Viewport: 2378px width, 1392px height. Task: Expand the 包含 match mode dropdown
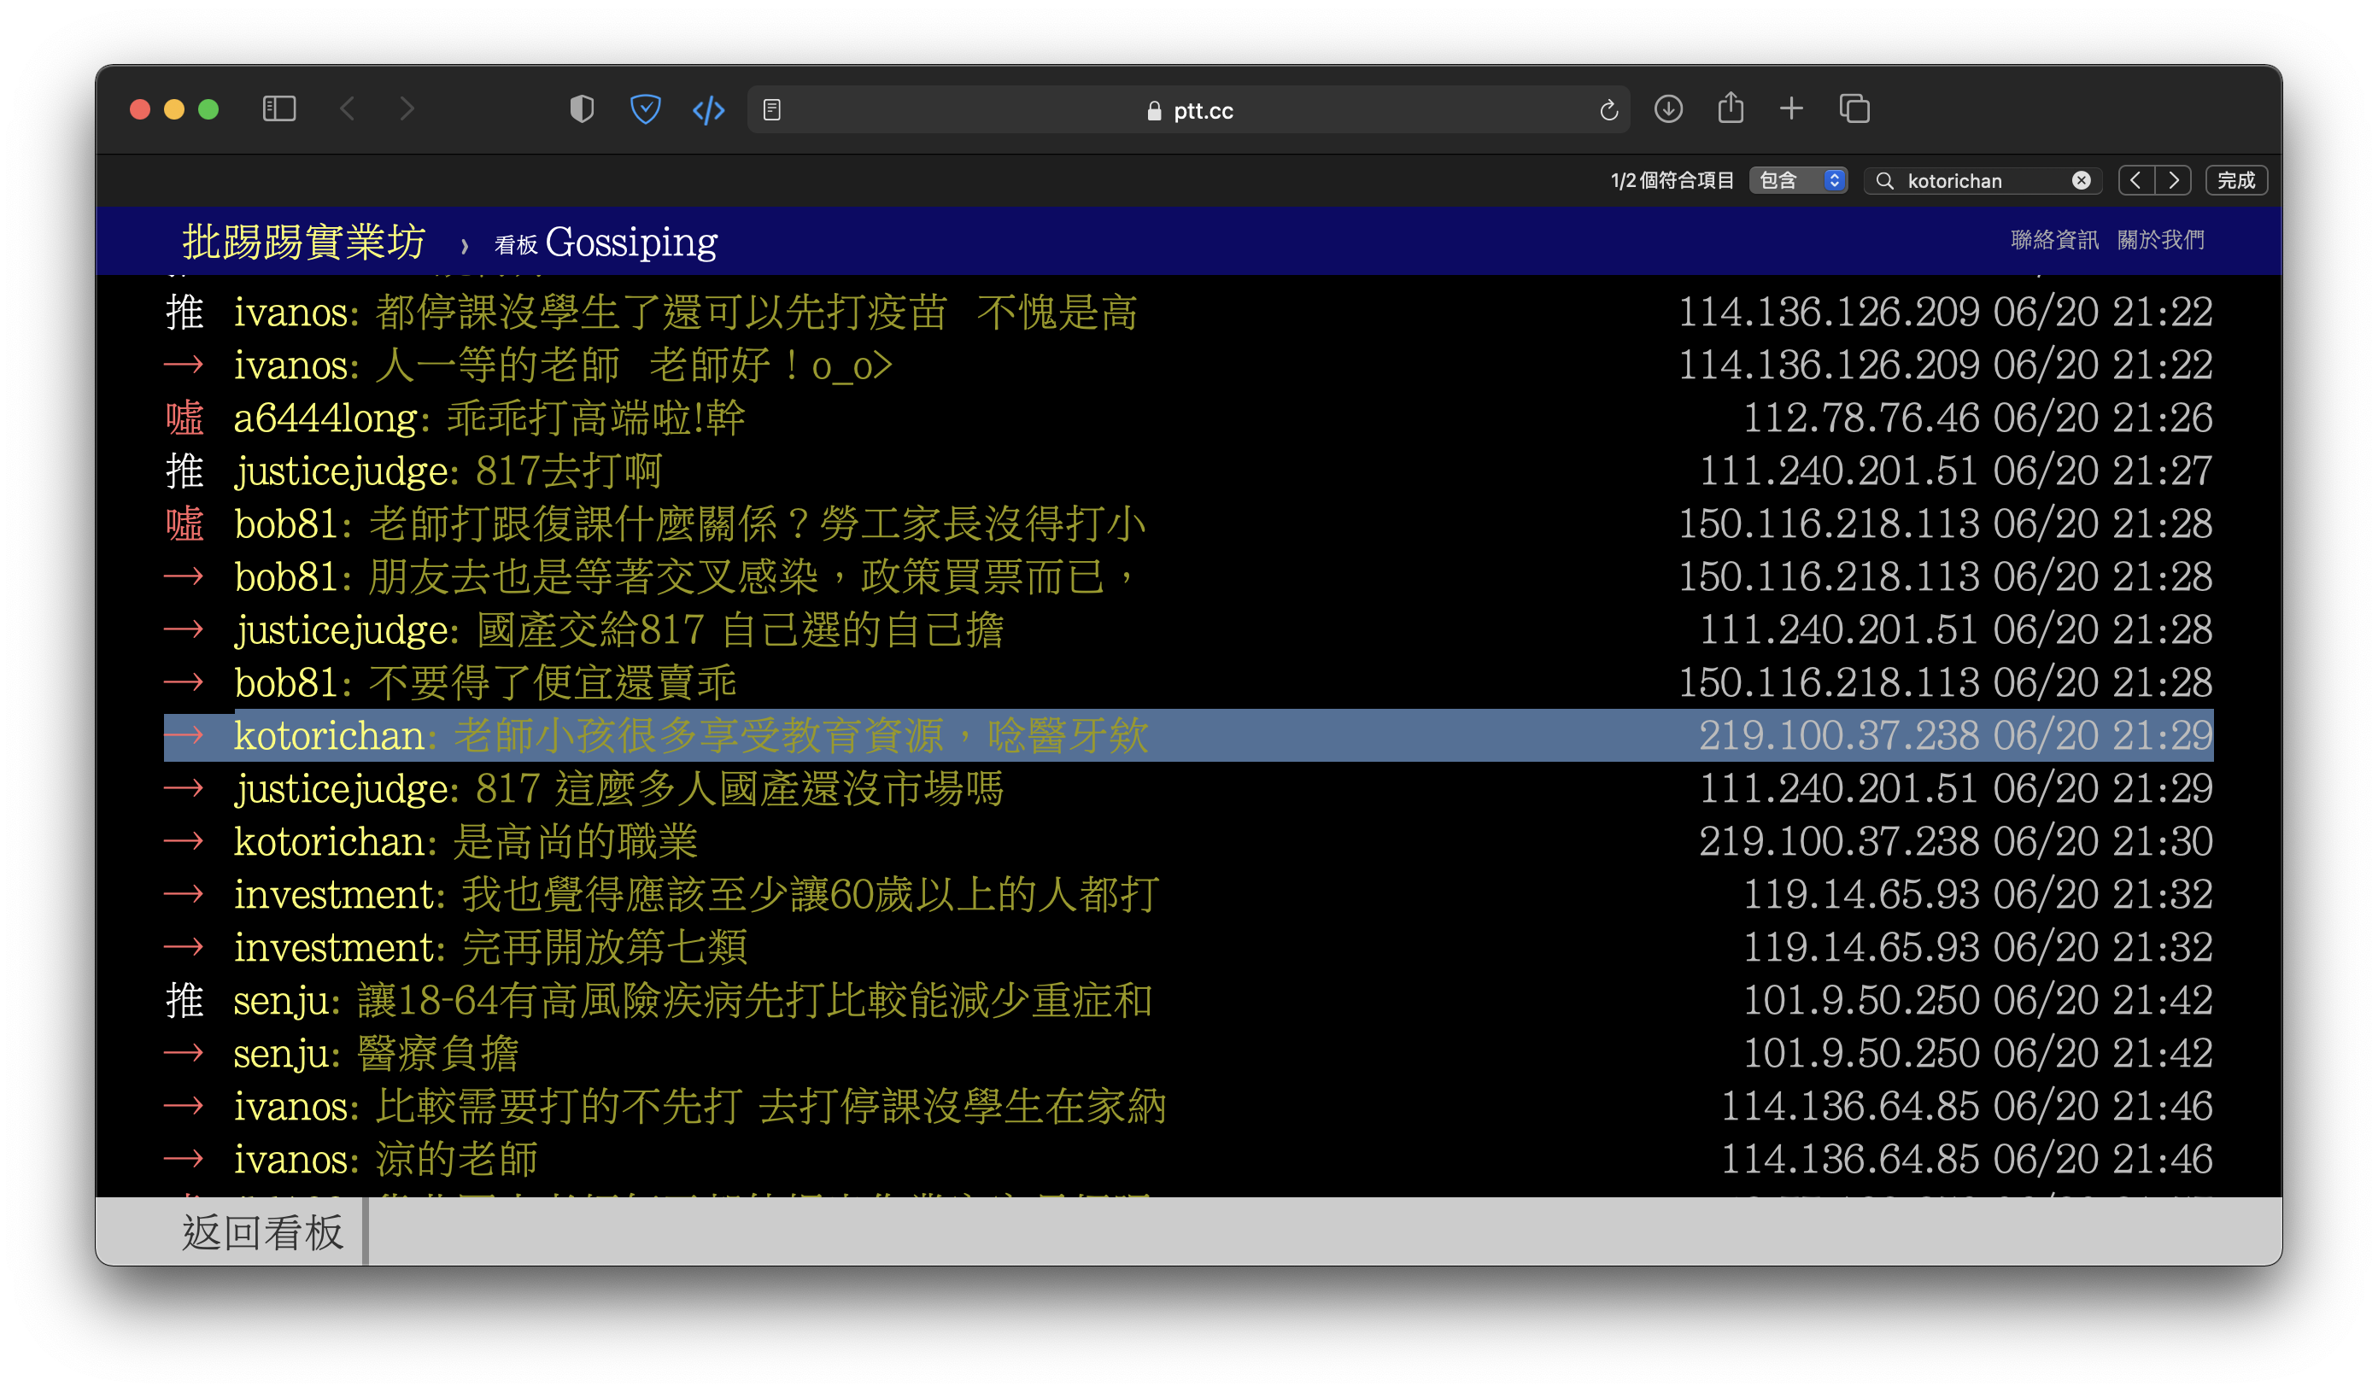click(1799, 180)
